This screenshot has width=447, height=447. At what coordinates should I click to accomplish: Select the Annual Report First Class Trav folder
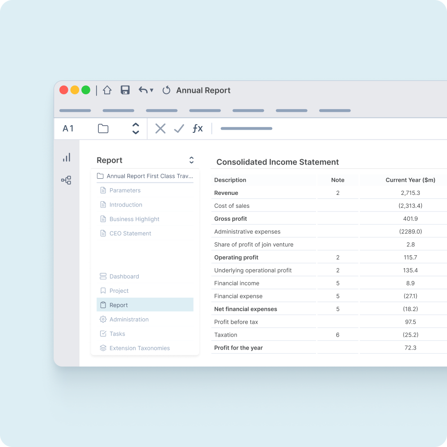click(143, 176)
